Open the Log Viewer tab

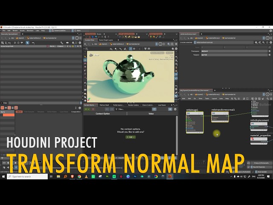click(x=162, y=105)
